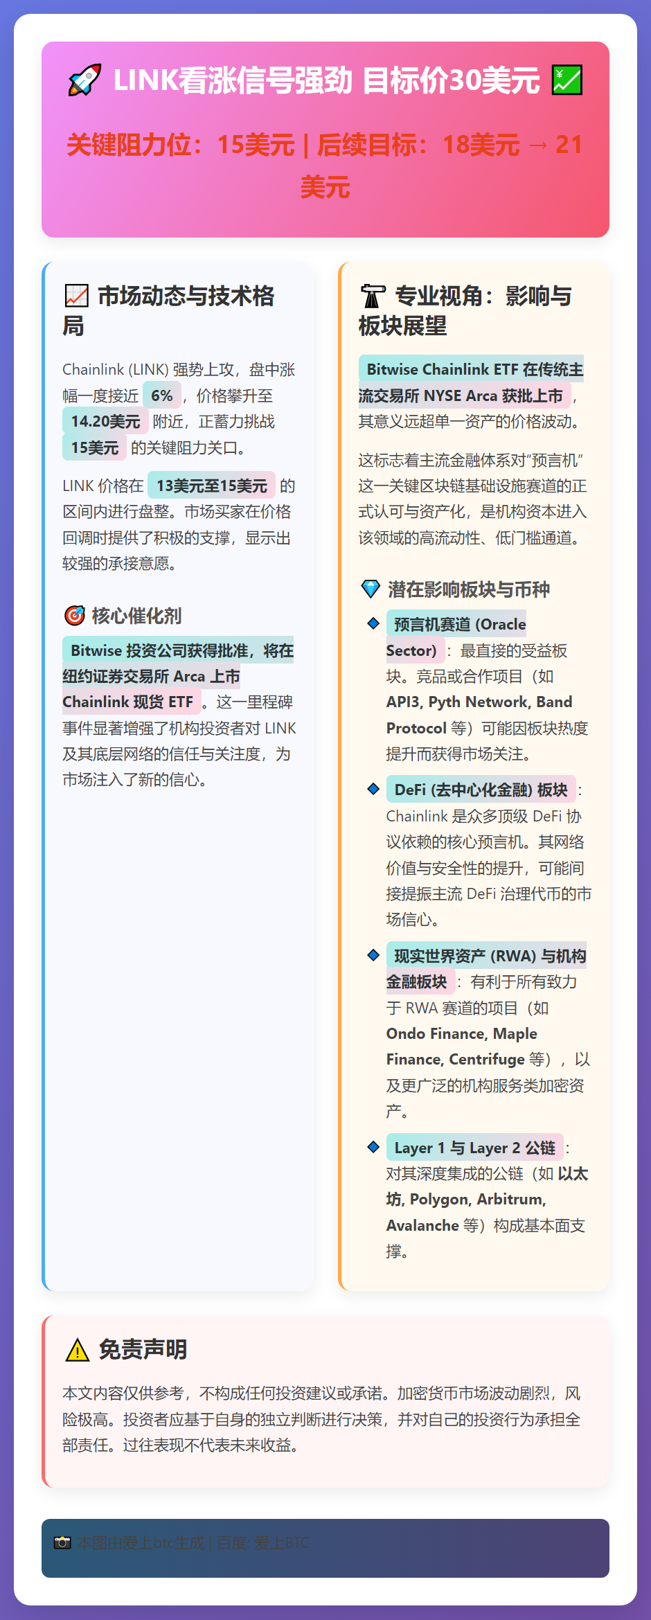Click the bold Avalanche text
The width and height of the screenshot is (651, 1620).
(x=422, y=1225)
